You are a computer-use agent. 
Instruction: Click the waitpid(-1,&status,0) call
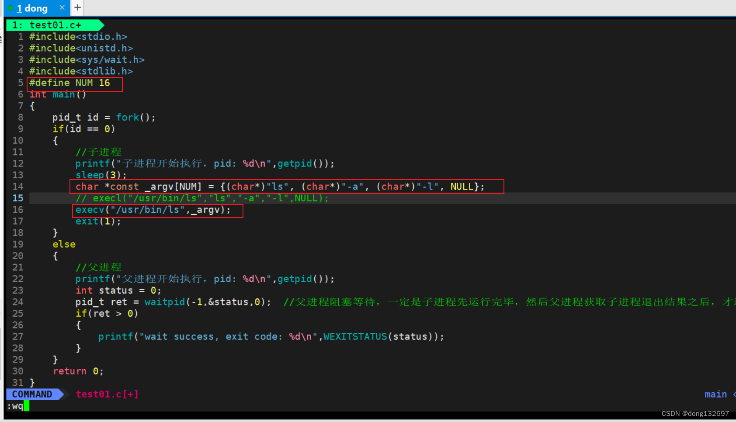point(208,302)
